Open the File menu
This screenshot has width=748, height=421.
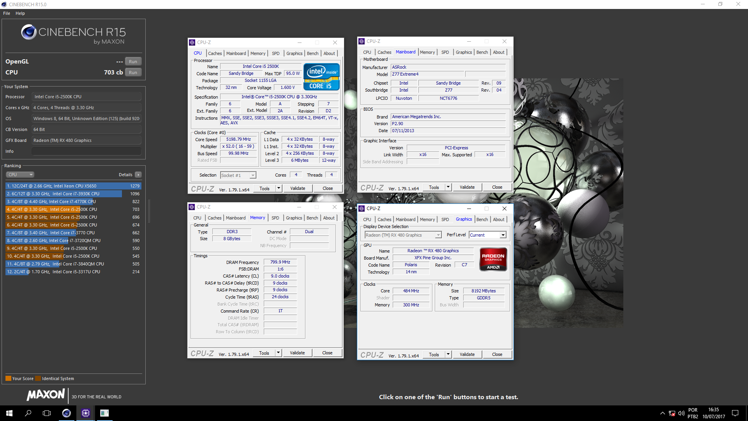tap(7, 13)
